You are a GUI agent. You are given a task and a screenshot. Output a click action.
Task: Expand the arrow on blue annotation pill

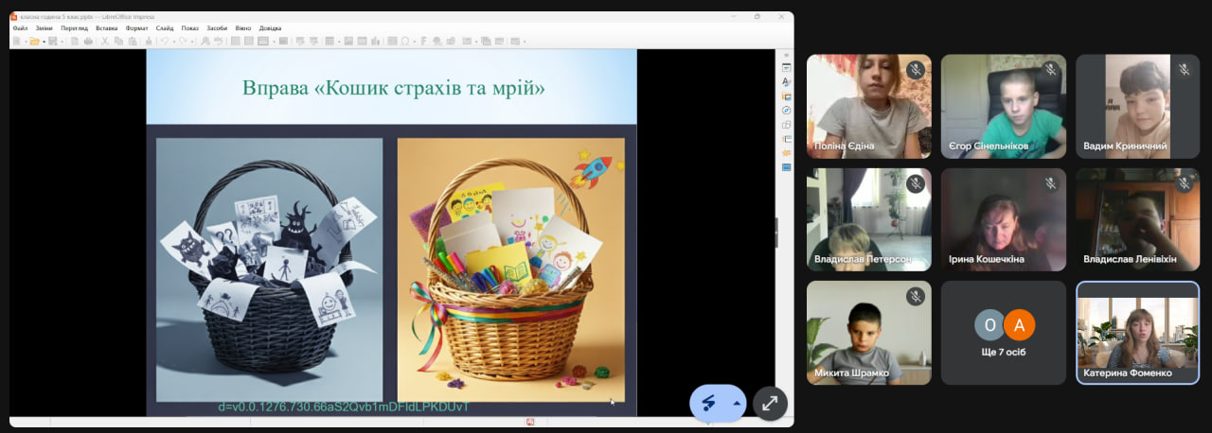coord(736,403)
